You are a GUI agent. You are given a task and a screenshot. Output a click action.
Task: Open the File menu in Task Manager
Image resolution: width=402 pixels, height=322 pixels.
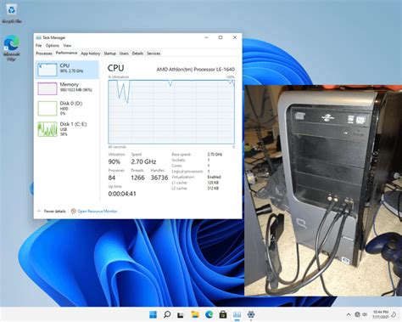pos(38,45)
